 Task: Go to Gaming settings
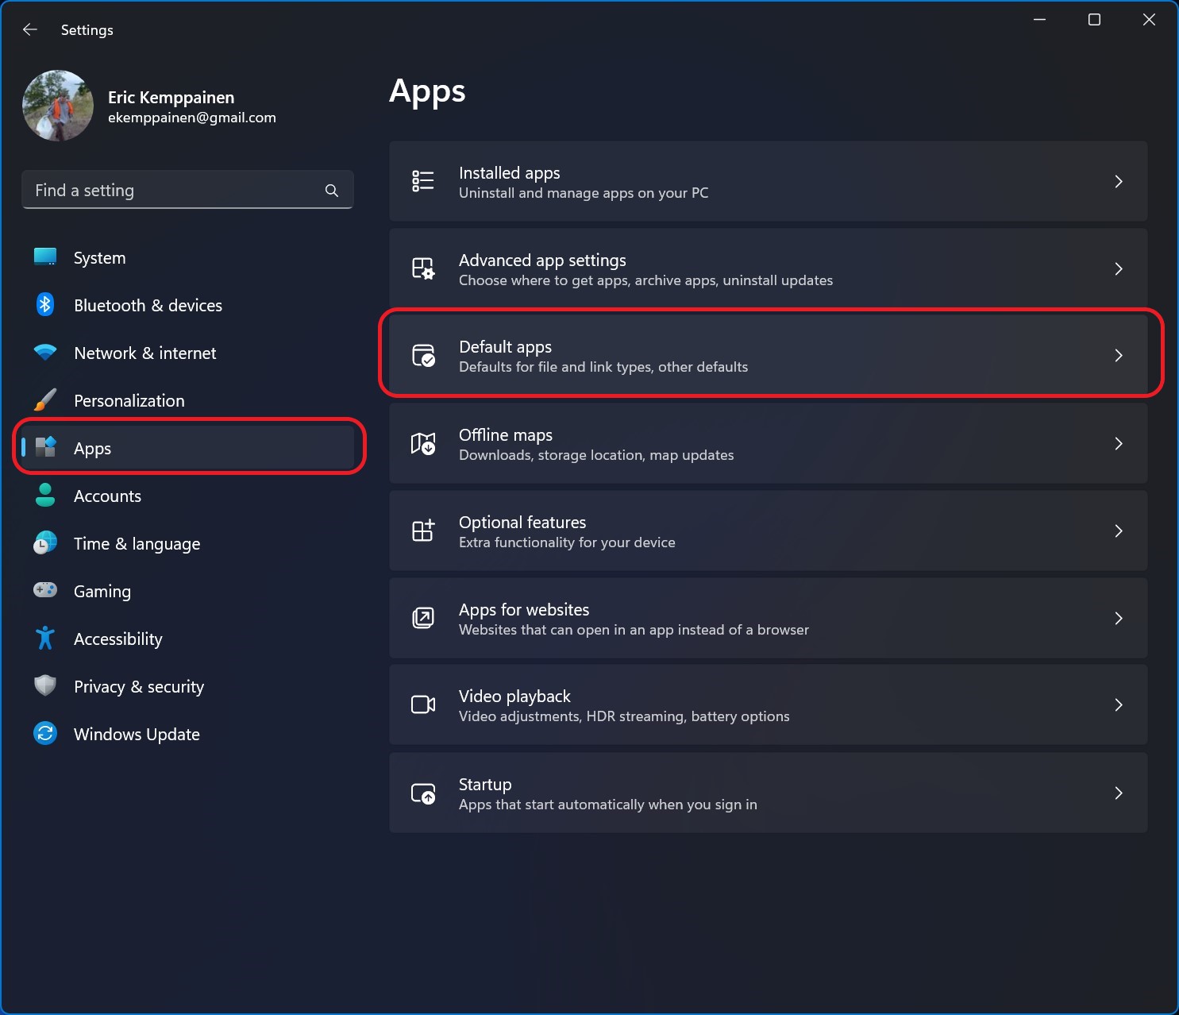187,591
